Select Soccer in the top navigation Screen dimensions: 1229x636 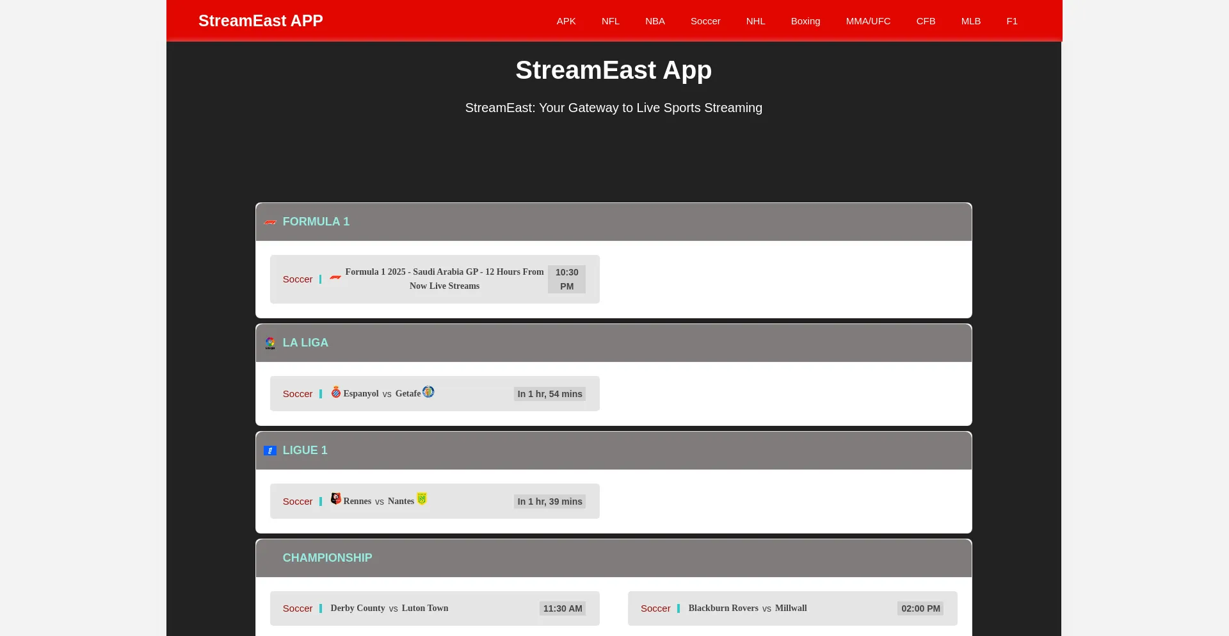click(x=705, y=21)
